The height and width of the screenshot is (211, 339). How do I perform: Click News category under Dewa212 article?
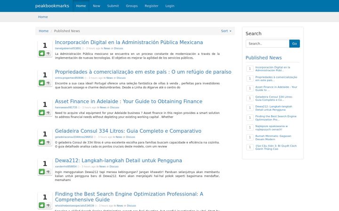[103, 166]
